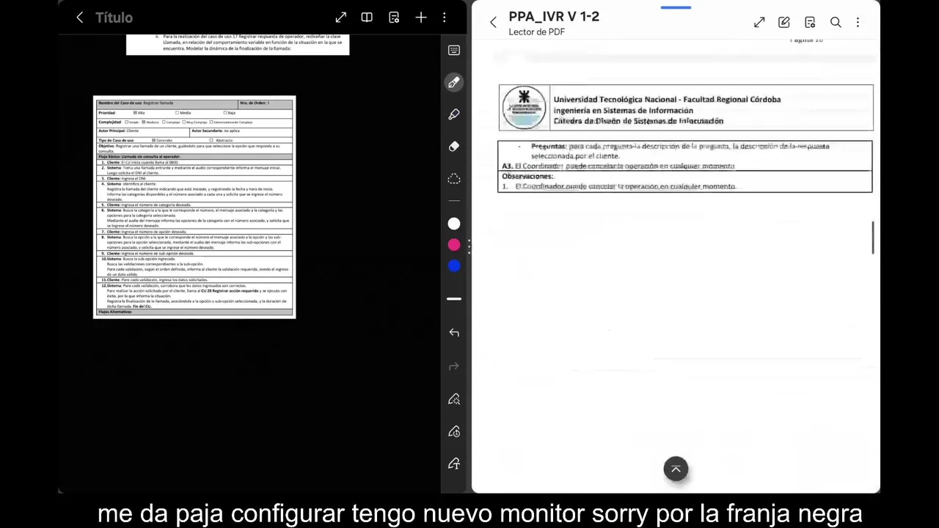Open edit mode in the PDF reader
This screenshot has width=939, height=528.
tap(784, 23)
